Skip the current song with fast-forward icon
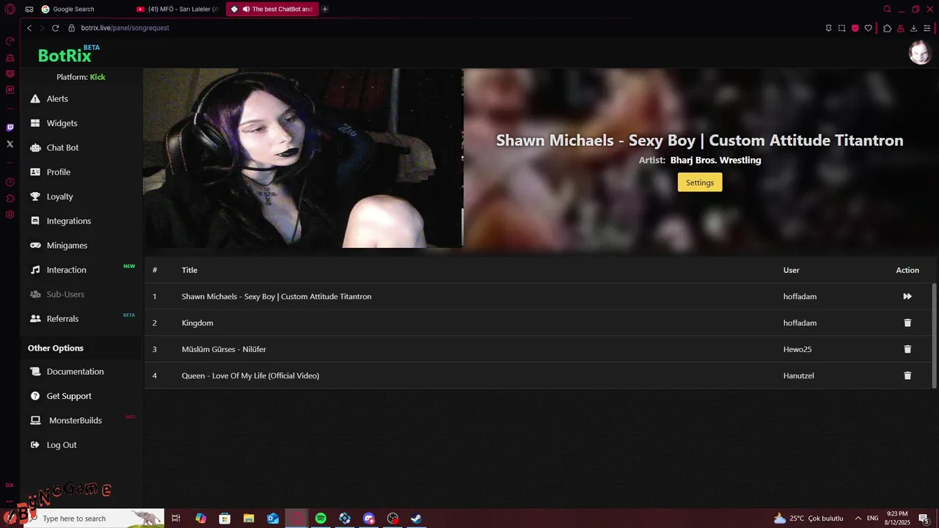Screen dimensions: 939x528 [907, 296]
